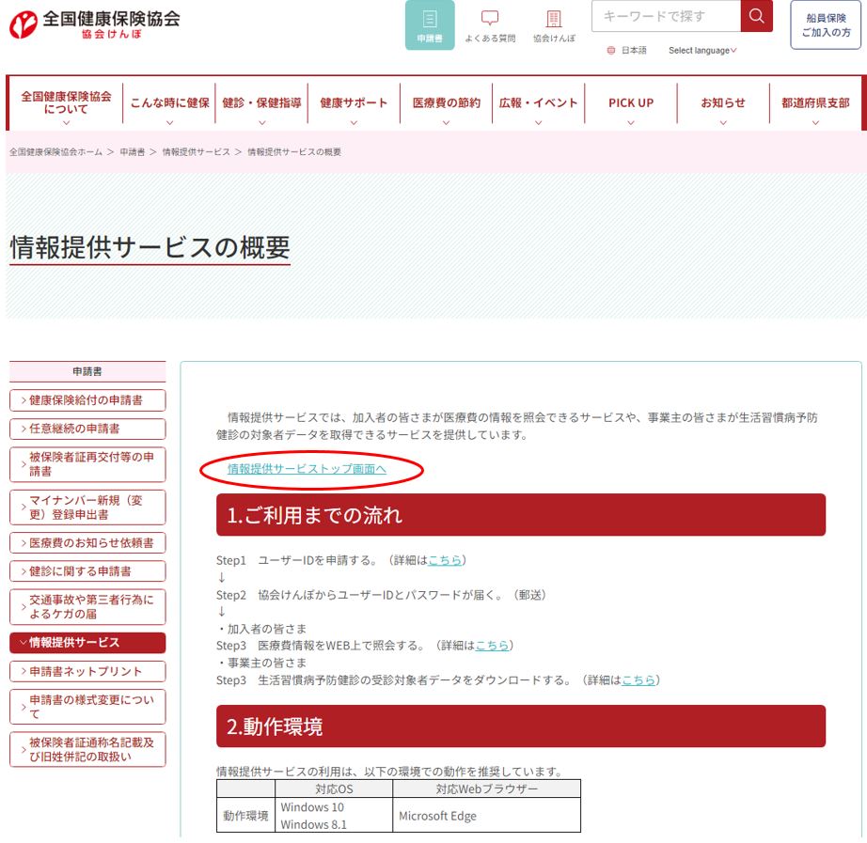
Task: Click the 協会けんぽ building icon in header
Action: 555,19
